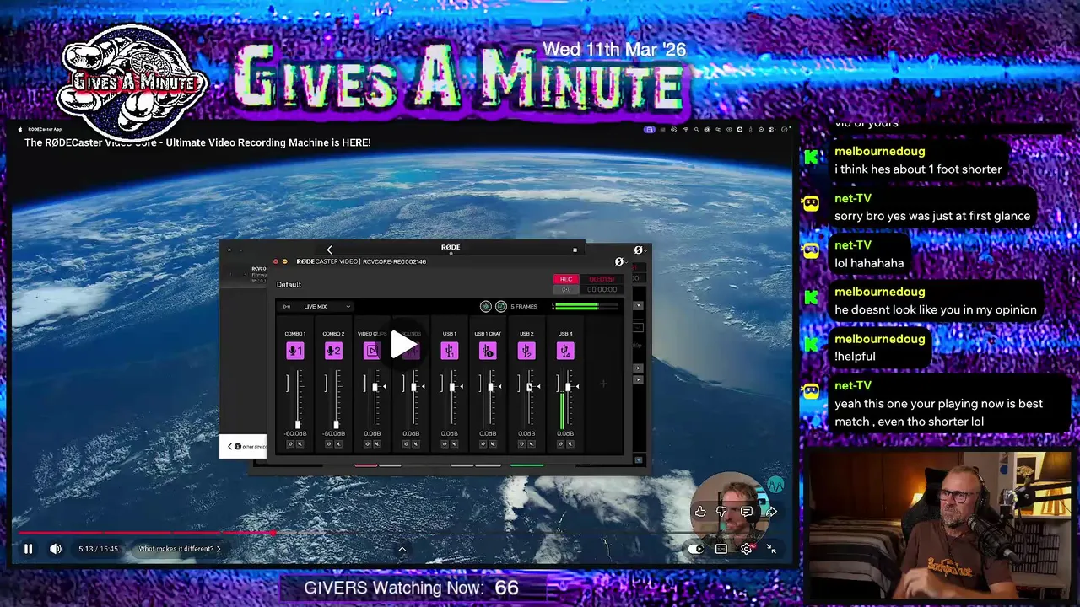Click message 'i think hes about 1 foot shorter'
This screenshot has height=607, width=1080.
[918, 169]
